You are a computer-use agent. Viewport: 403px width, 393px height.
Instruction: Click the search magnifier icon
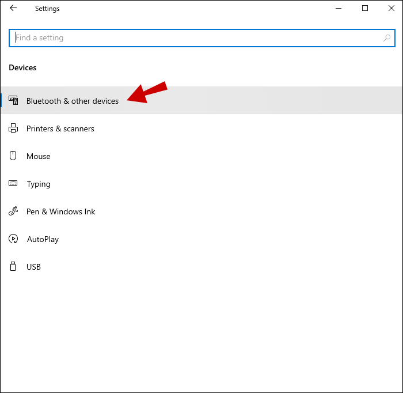pyautogui.click(x=386, y=38)
